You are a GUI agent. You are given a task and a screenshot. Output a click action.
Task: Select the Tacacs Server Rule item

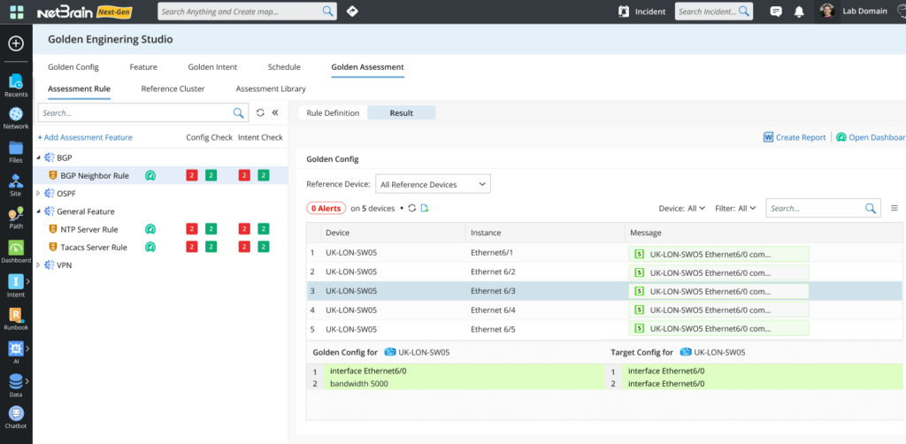click(x=94, y=247)
